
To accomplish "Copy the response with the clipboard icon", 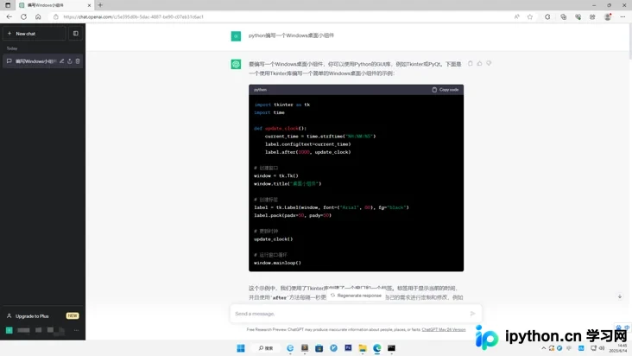I will pyautogui.click(x=470, y=63).
